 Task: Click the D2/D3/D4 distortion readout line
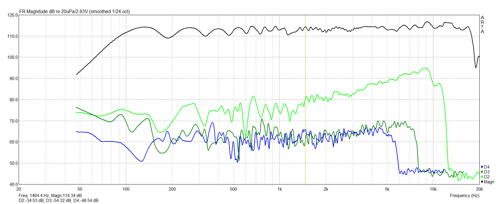click(x=58, y=201)
